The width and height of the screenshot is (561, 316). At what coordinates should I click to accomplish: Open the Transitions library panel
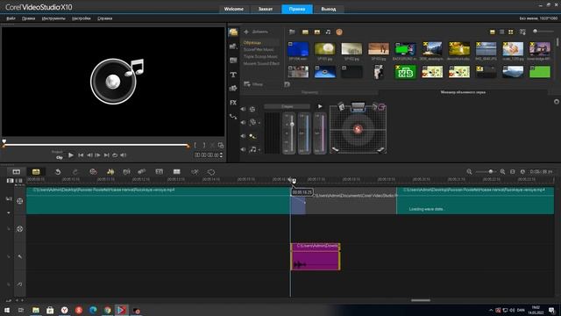233,61
